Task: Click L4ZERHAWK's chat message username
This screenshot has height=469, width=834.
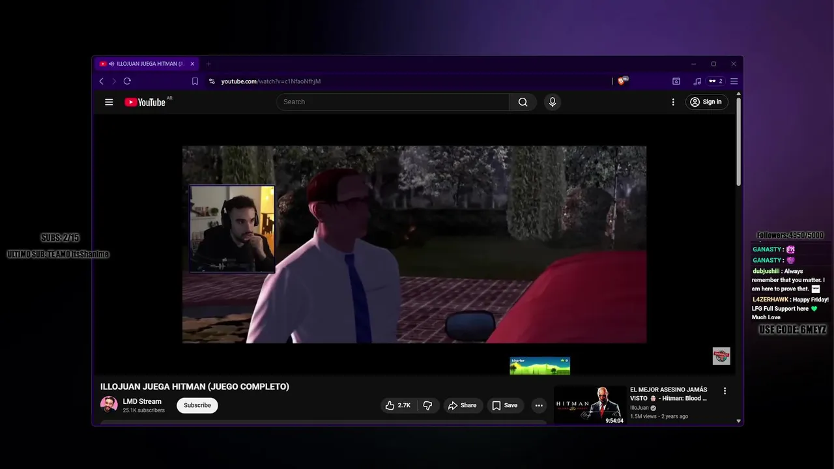Action: [x=770, y=300]
